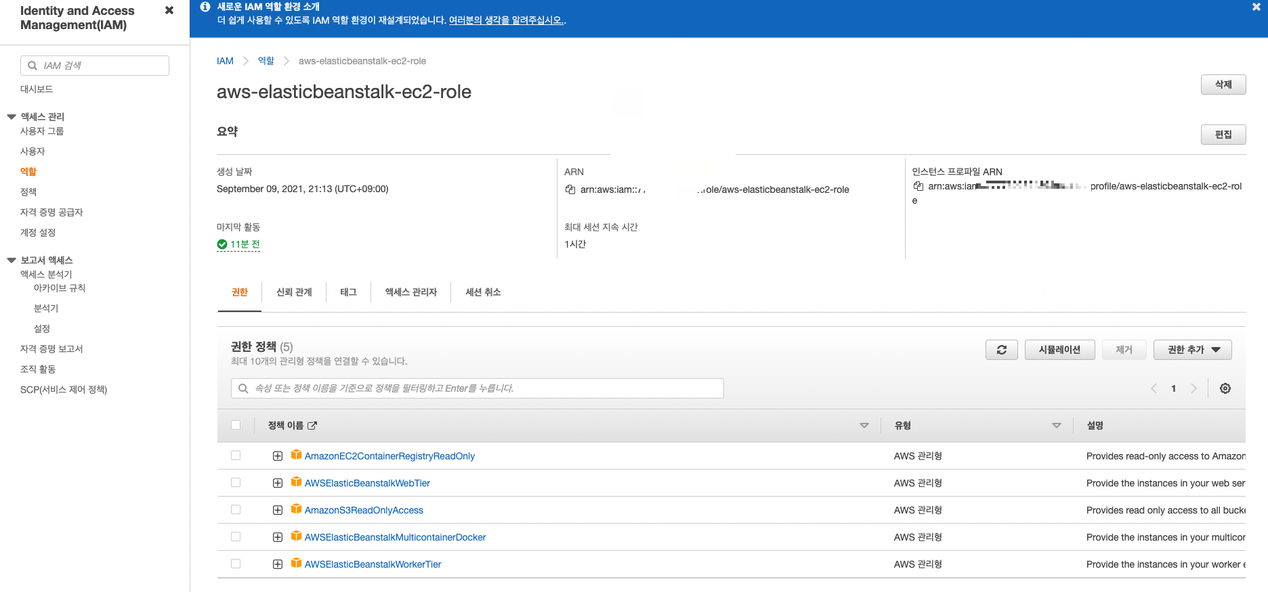Click policy cube icon for AWSElasticBeanstalkWebTier
The width and height of the screenshot is (1268, 592).
point(296,482)
